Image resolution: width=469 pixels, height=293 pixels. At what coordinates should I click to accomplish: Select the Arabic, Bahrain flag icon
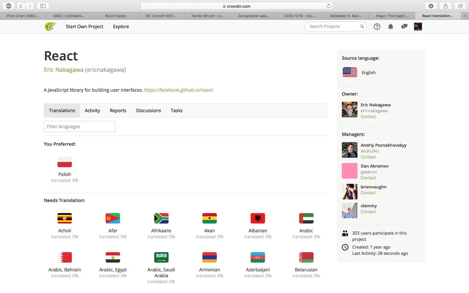[64, 257]
